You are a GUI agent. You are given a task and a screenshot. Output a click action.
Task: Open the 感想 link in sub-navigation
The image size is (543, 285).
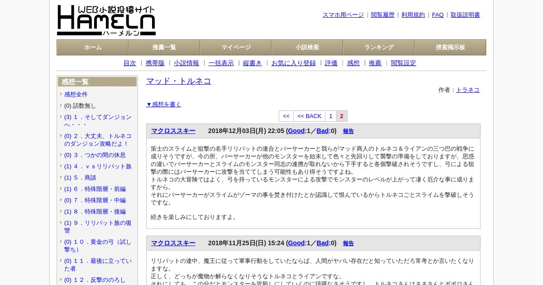click(x=353, y=63)
